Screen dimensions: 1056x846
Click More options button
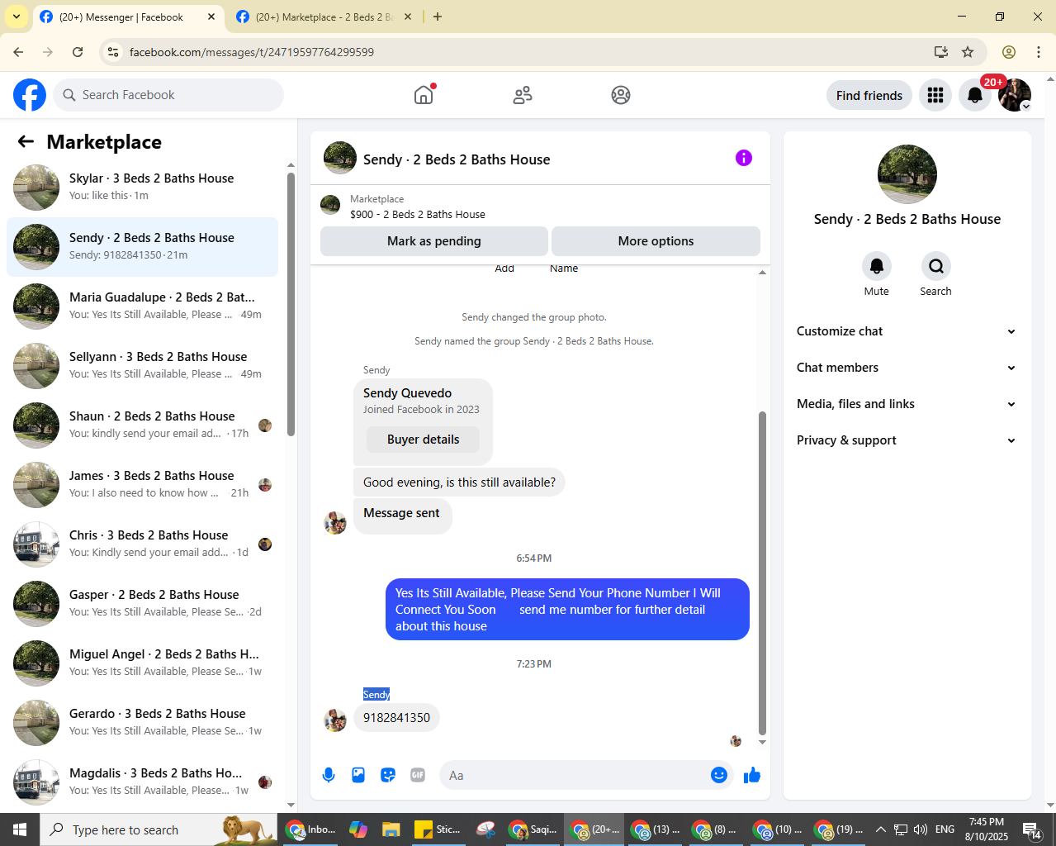click(656, 241)
